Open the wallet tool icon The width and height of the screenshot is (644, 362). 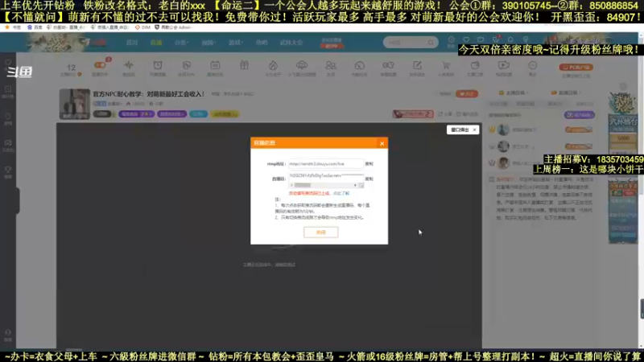pos(475,65)
